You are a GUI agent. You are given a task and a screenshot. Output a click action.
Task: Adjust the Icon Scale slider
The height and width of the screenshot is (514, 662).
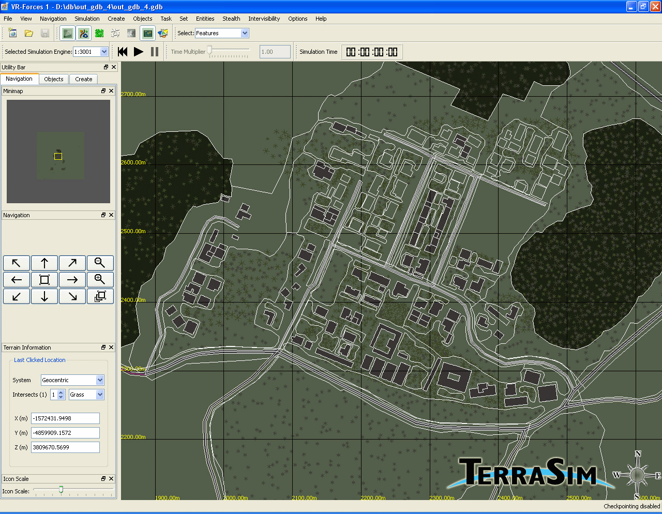[x=61, y=489]
